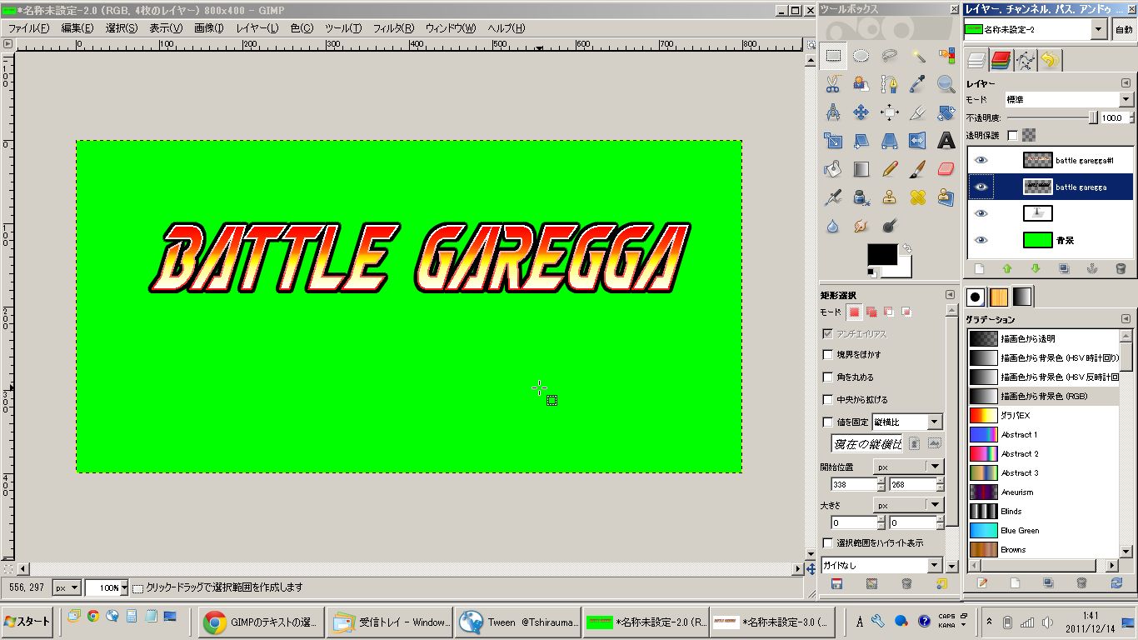1138x640 pixels.
Task: Open the 編集(E) menu
Action: (77, 27)
